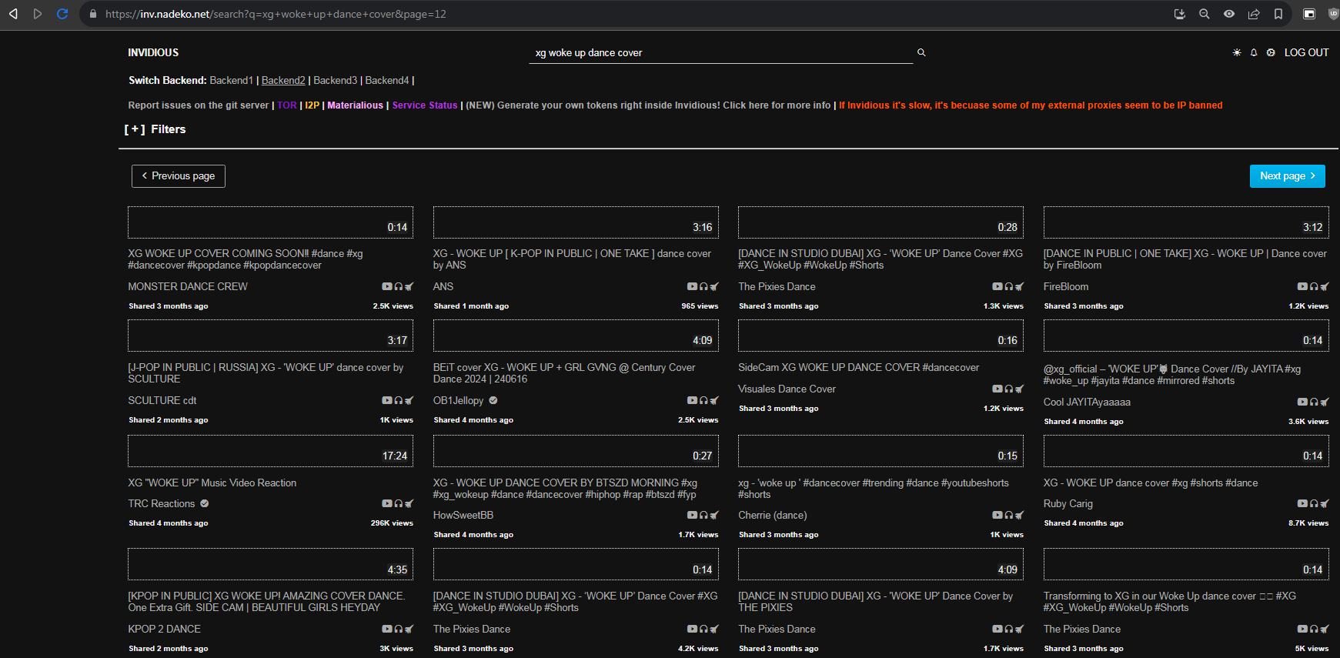The width and height of the screenshot is (1340, 658).
Task: Audio mode headphones icon for MONSTER DANCE CREW
Action: coord(398,286)
